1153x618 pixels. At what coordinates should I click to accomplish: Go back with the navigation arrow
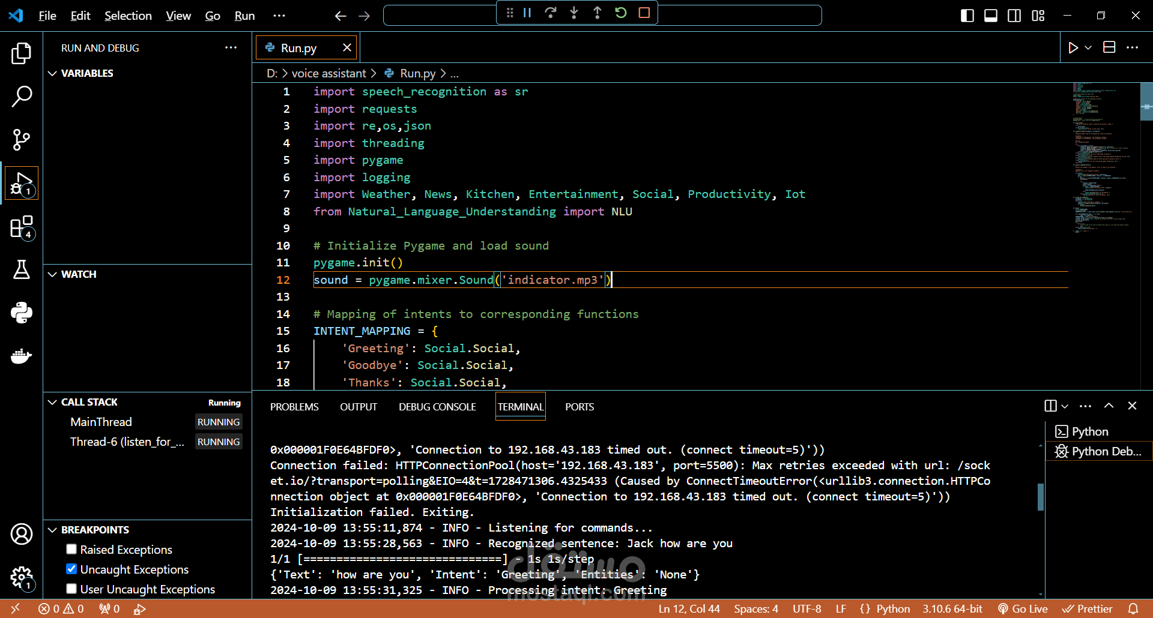pos(340,16)
